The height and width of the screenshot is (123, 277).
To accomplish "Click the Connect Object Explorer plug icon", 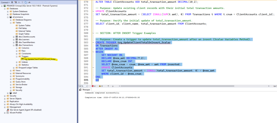I will pyautogui.click(x=12, y=2).
